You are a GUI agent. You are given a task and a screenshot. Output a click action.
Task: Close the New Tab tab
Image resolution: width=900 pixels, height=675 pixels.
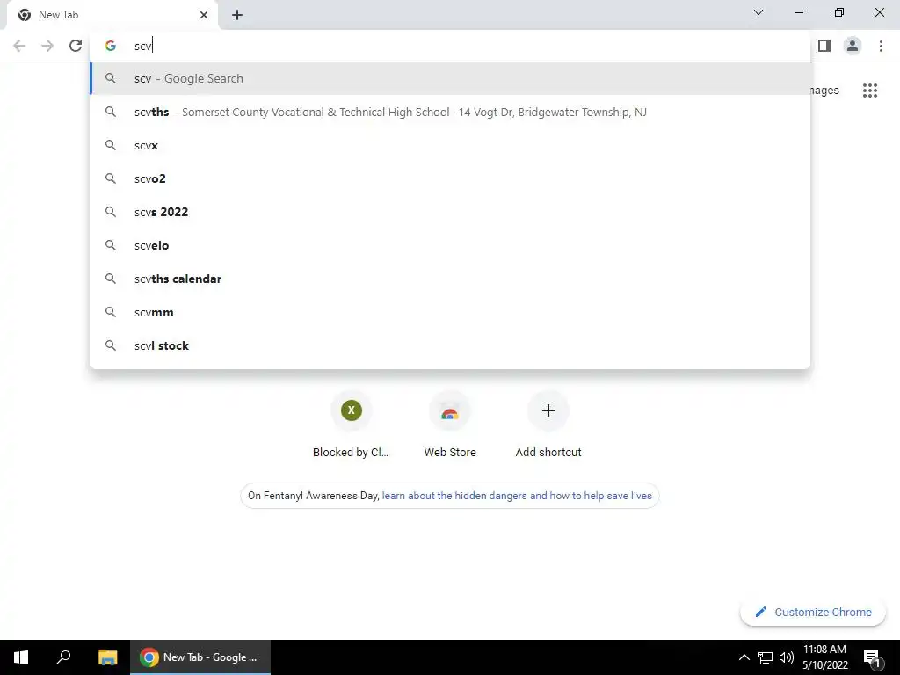click(204, 15)
